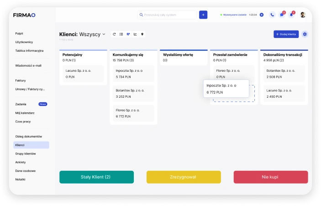
Task: Click the Wykonywane zadanie status text
Action: click(x=235, y=15)
